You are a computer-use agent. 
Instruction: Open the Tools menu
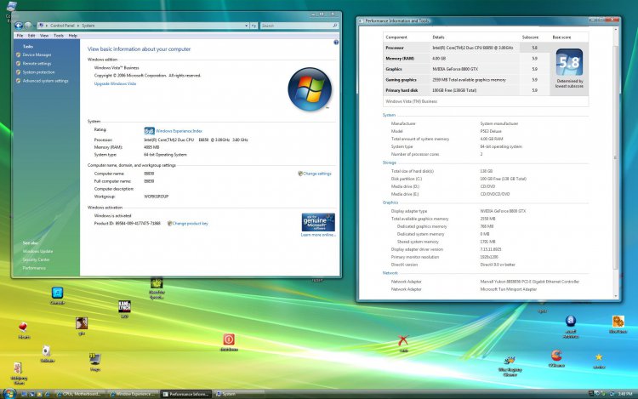click(59, 36)
